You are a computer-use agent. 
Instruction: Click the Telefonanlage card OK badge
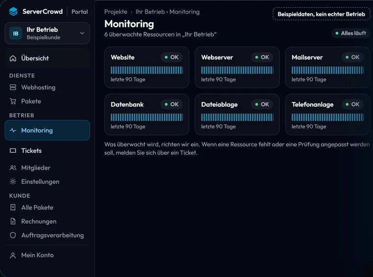pos(352,105)
